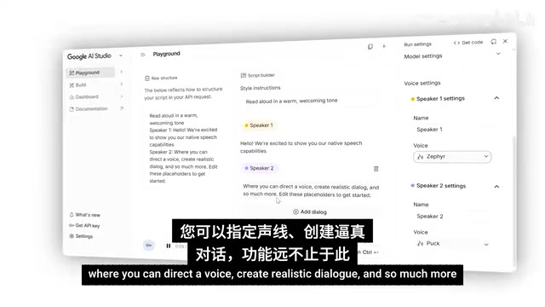Click the What's new bell icon

pos(72,214)
